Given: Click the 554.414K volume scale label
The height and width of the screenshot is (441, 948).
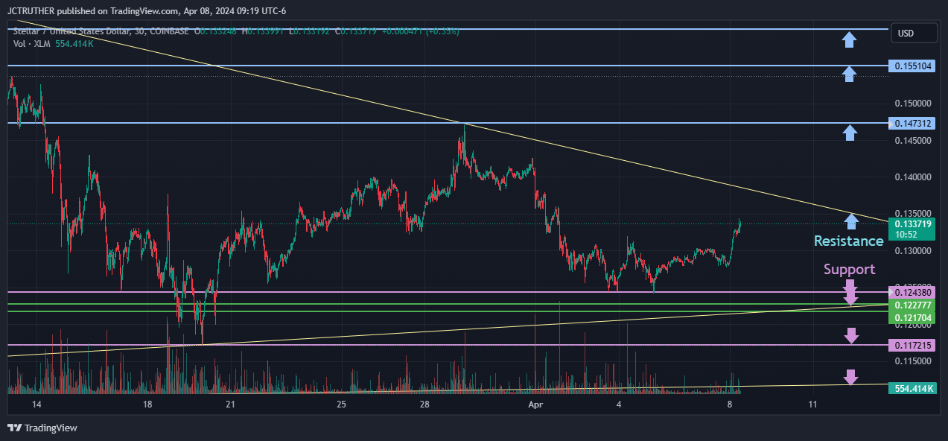Looking at the screenshot, I should [x=913, y=388].
